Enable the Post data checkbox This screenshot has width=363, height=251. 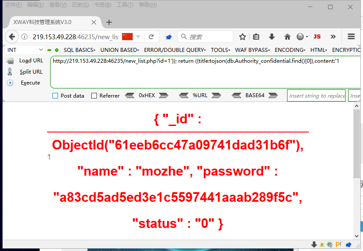pos(55,96)
